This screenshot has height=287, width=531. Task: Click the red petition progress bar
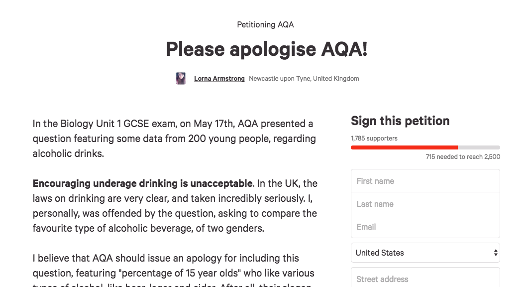point(404,147)
